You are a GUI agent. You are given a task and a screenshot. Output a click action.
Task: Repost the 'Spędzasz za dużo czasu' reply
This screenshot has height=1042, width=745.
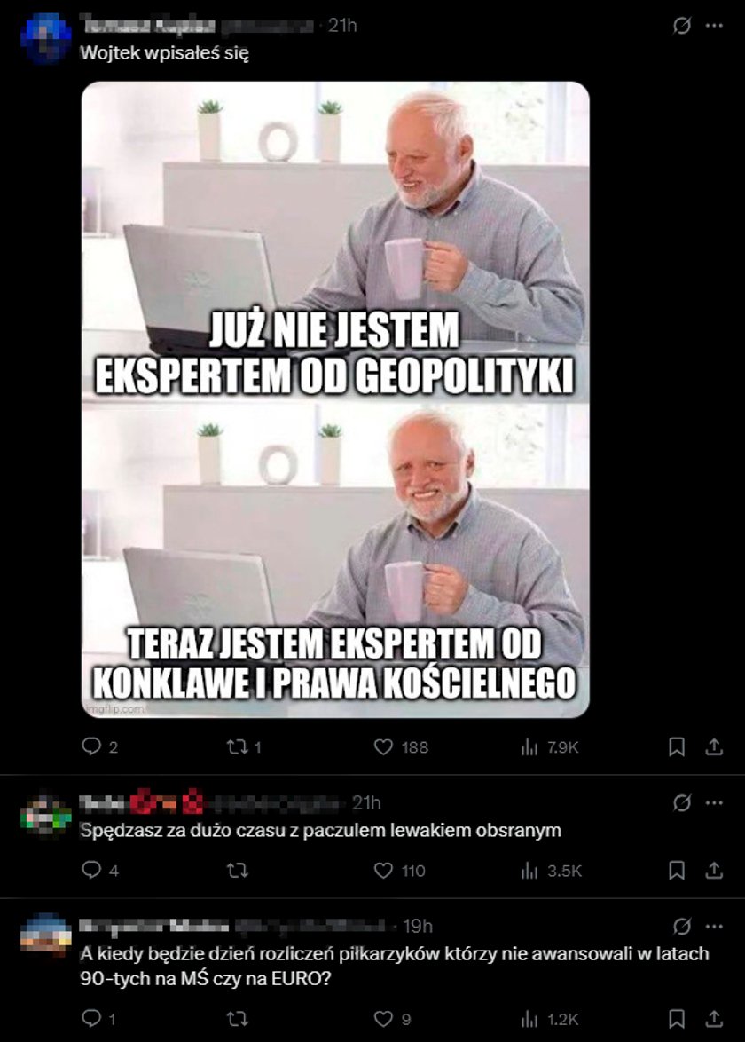click(x=237, y=871)
